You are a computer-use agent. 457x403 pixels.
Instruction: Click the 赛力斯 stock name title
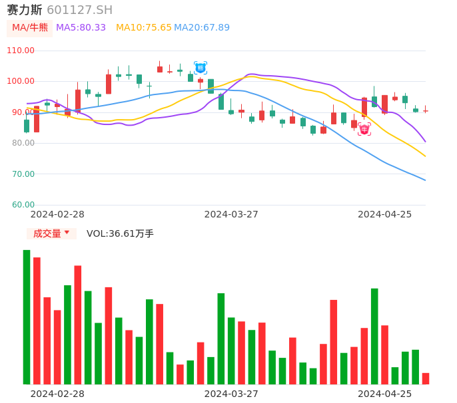[25, 10]
